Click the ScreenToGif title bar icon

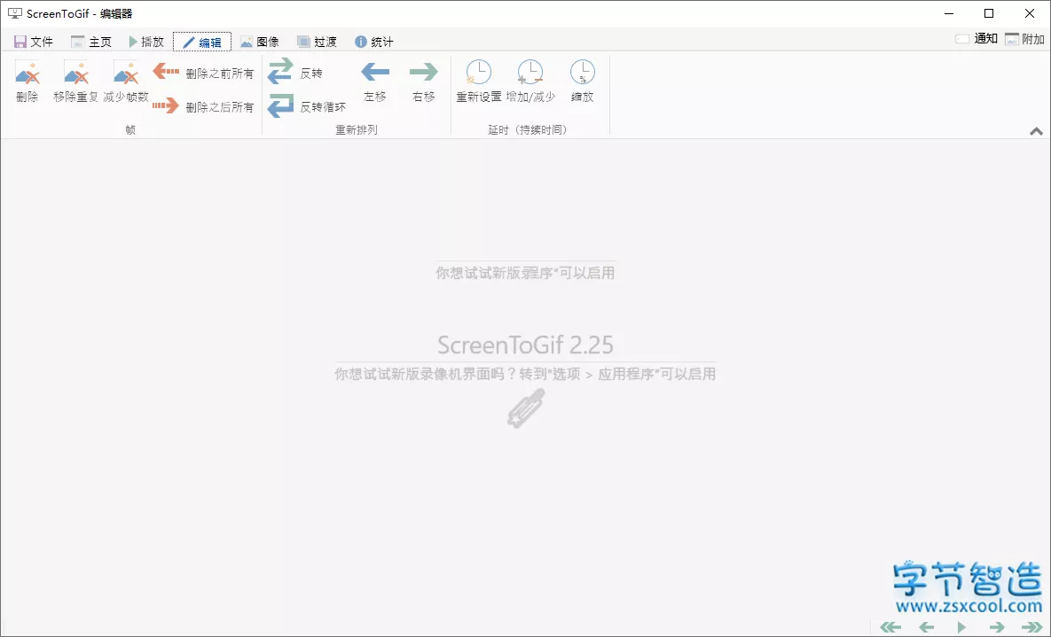click(15, 13)
